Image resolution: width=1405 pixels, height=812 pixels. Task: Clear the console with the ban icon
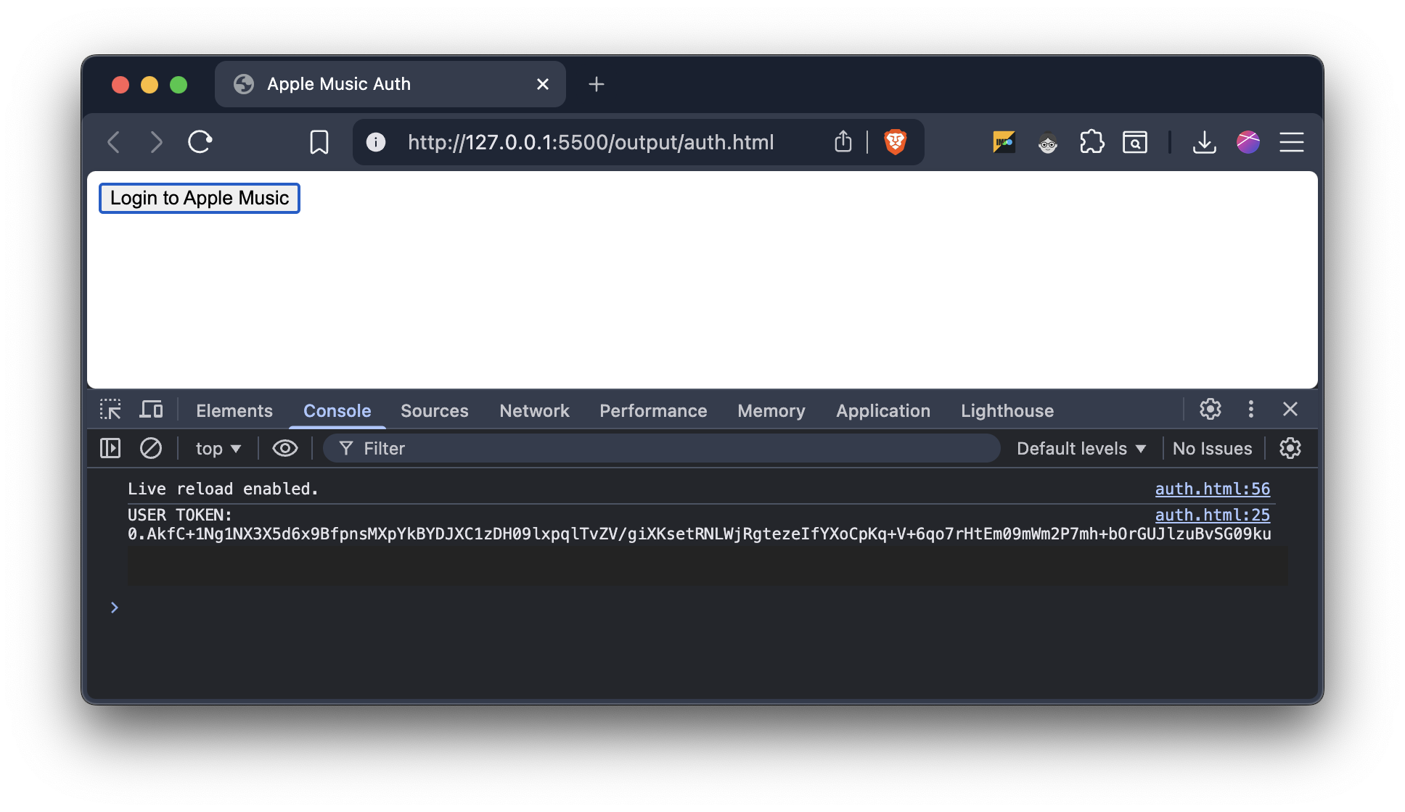[151, 448]
